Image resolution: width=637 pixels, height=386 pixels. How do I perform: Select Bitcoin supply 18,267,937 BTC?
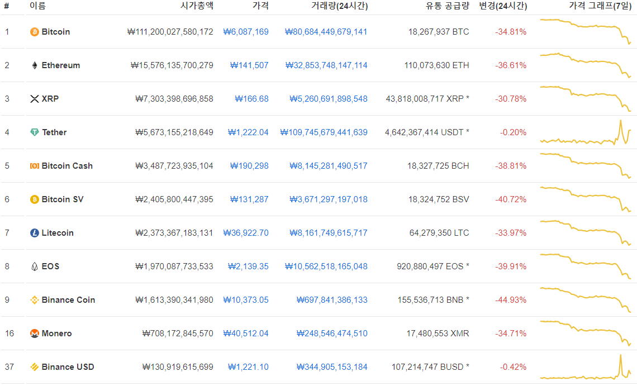[x=439, y=32]
